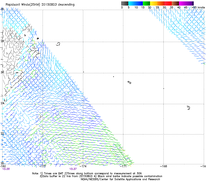Click the purple time stamp '15:37'
The height and width of the screenshot is (181, 206).
pos(73,169)
